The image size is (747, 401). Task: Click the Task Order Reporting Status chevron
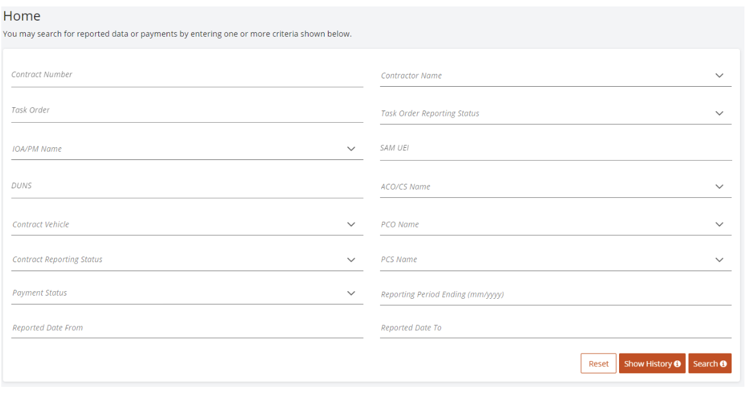pos(719,113)
